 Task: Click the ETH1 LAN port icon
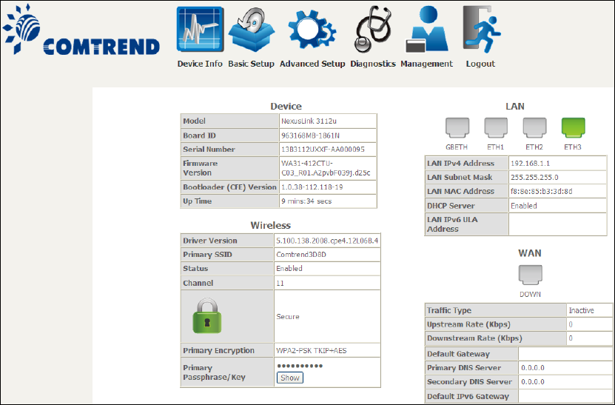pos(496,128)
